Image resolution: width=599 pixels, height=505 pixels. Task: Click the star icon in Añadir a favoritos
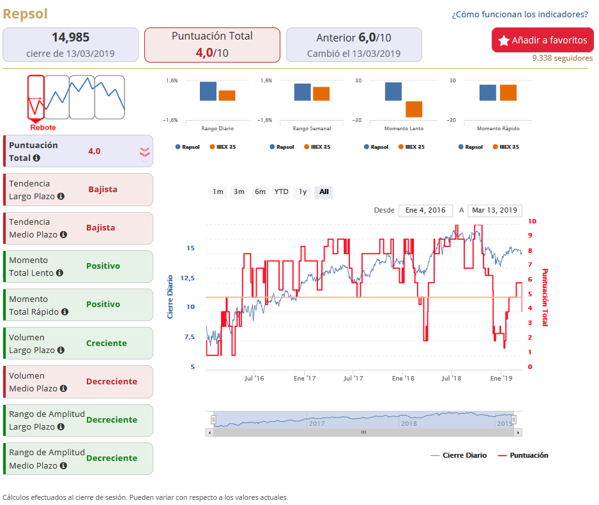coord(504,40)
